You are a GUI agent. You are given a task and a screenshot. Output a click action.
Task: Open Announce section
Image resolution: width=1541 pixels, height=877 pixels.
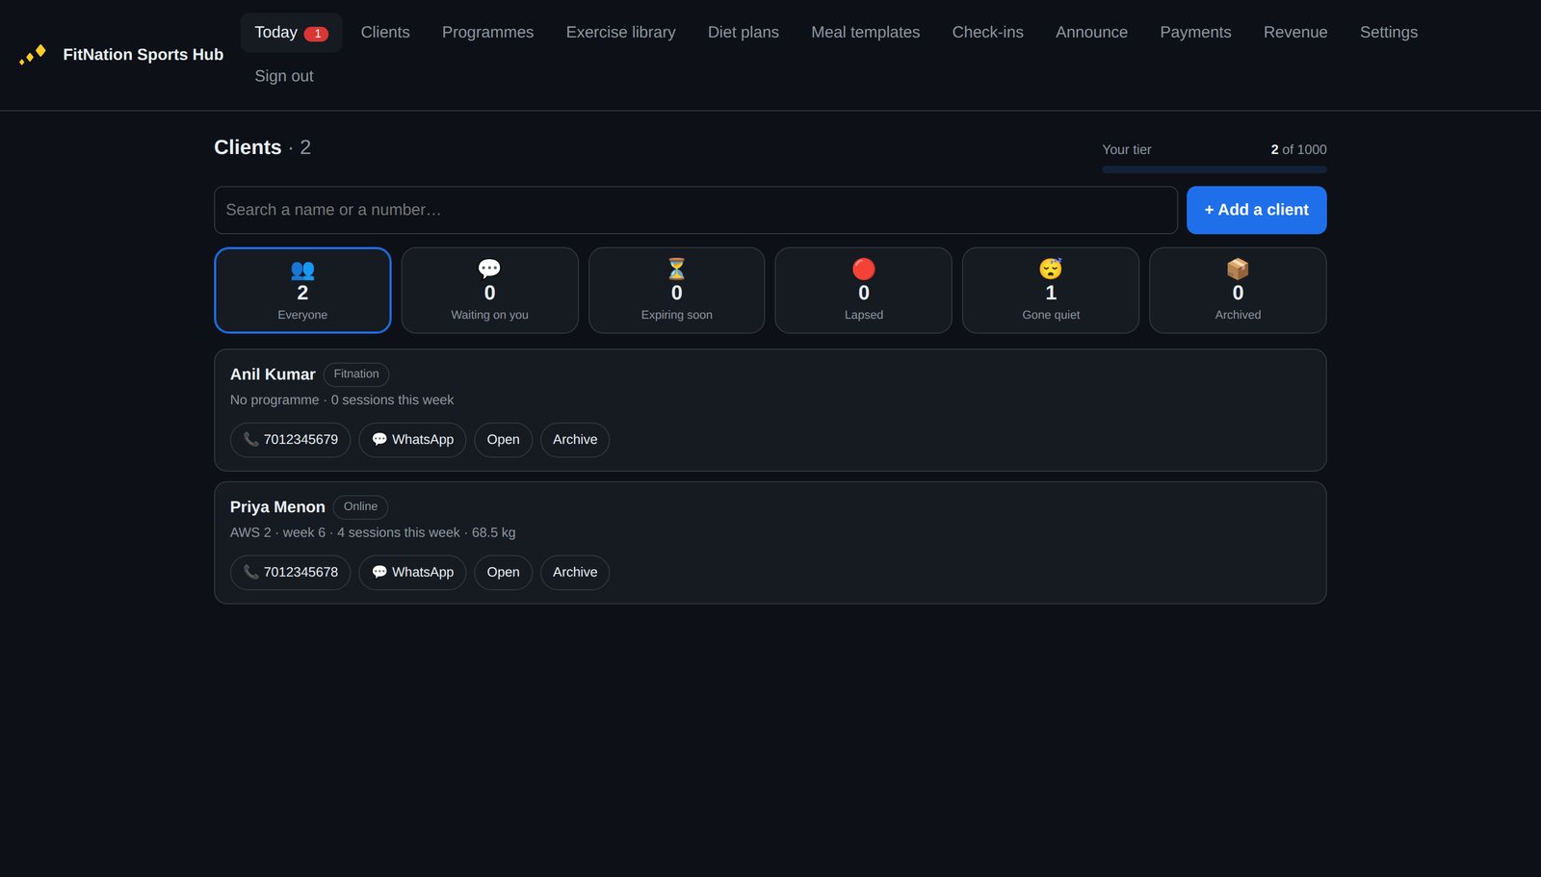(x=1091, y=33)
